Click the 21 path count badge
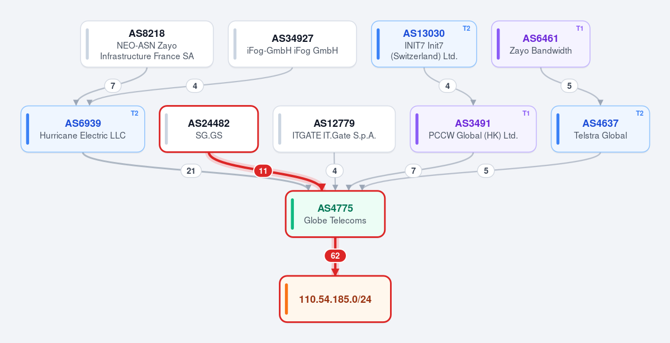 point(191,171)
